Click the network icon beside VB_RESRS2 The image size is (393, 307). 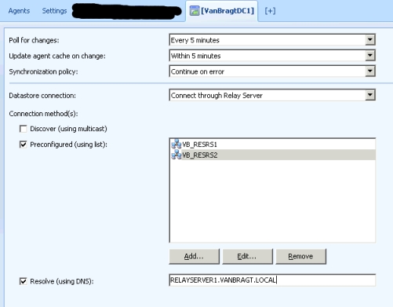[176, 155]
